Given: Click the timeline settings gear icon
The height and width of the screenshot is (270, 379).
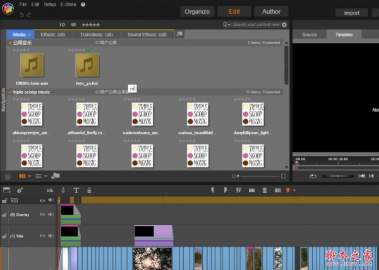Looking at the screenshot, I should [20, 190].
